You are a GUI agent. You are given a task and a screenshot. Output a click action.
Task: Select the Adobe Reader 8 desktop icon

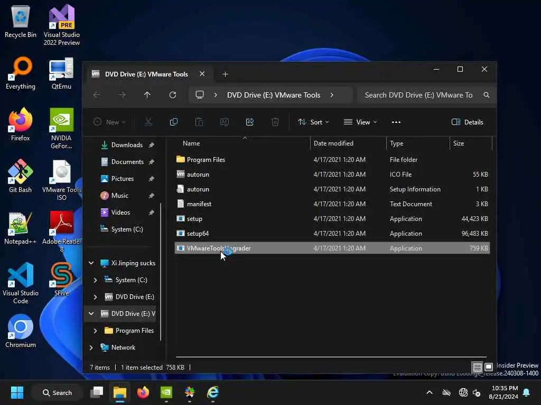click(61, 232)
